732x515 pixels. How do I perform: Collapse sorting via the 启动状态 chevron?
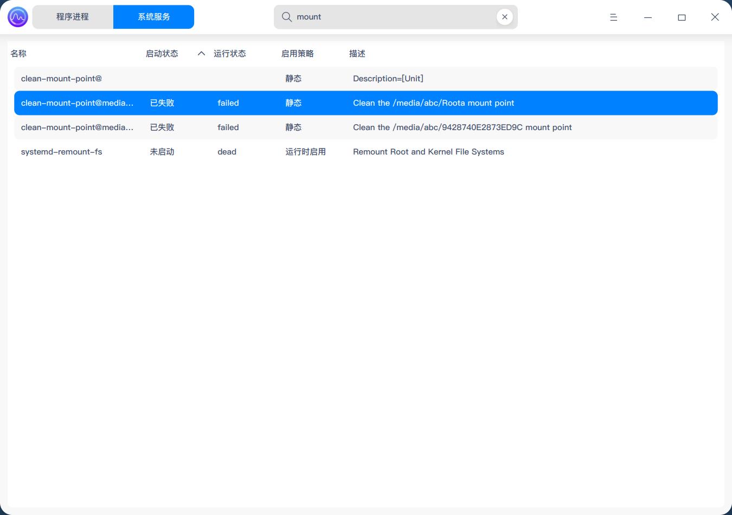(201, 54)
